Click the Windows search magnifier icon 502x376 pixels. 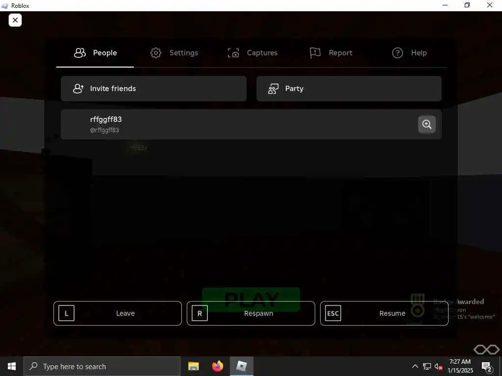click(34, 366)
